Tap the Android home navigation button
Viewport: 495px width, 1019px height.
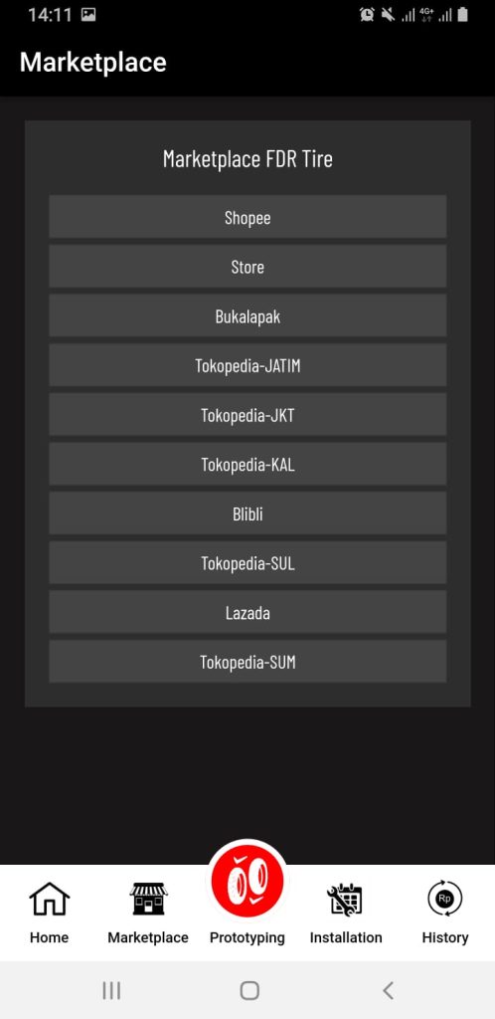pos(249,990)
